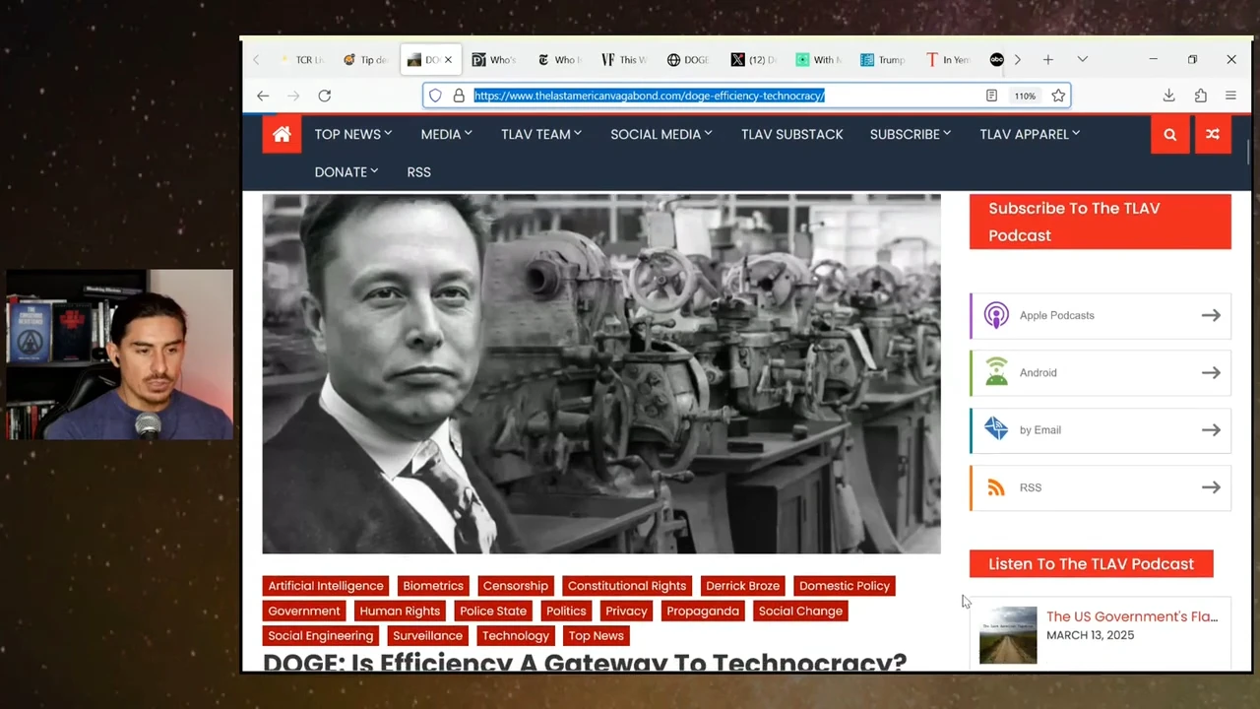This screenshot has width=1260, height=709.
Task: Open the Police State tag
Action: coord(493,612)
